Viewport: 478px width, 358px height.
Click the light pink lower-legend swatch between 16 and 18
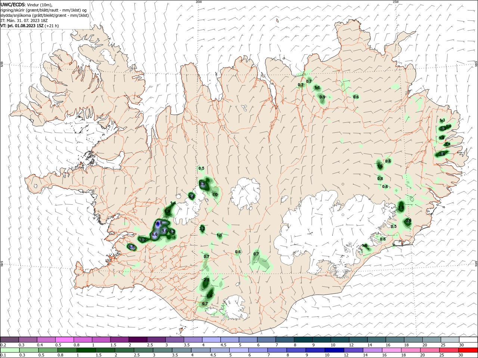click(392, 350)
